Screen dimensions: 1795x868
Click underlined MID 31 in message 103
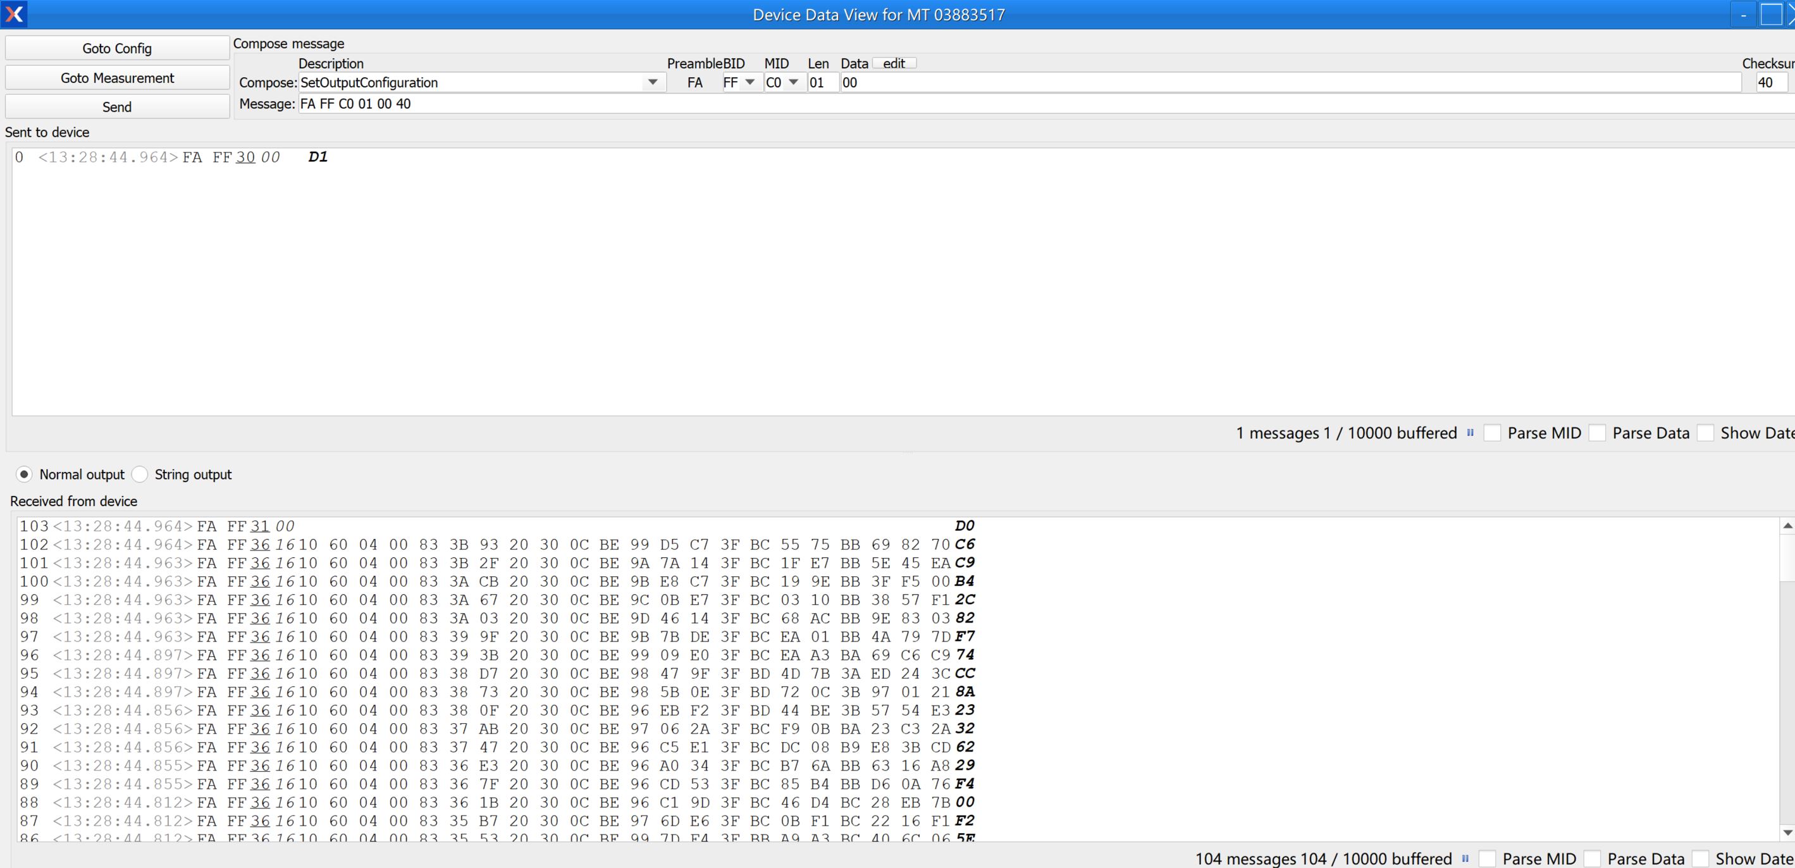[x=260, y=526]
